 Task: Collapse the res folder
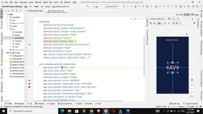(x=8, y=29)
